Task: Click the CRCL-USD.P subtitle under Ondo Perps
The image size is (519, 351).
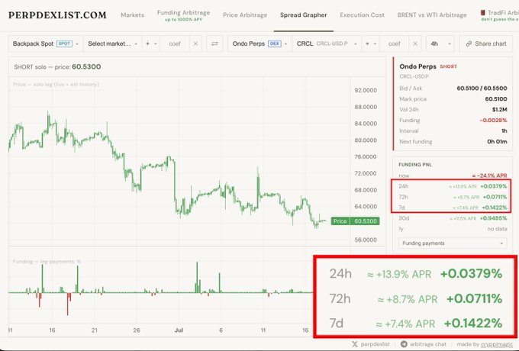Action: tap(414, 76)
